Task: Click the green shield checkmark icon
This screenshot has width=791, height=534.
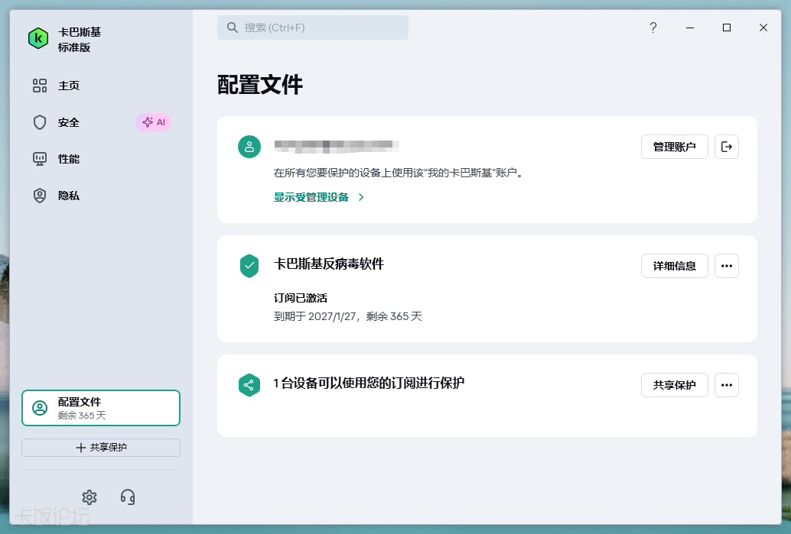Action: pyautogui.click(x=249, y=266)
